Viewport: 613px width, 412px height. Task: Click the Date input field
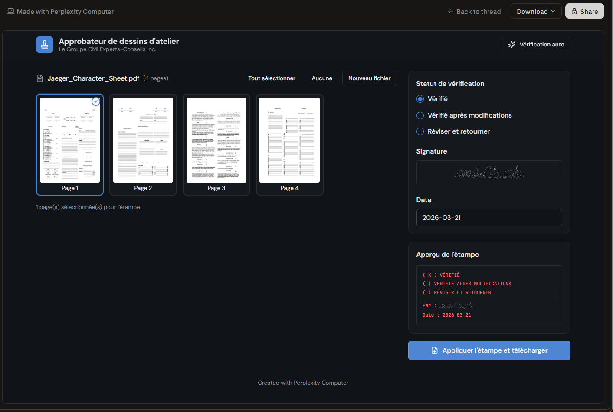click(489, 218)
